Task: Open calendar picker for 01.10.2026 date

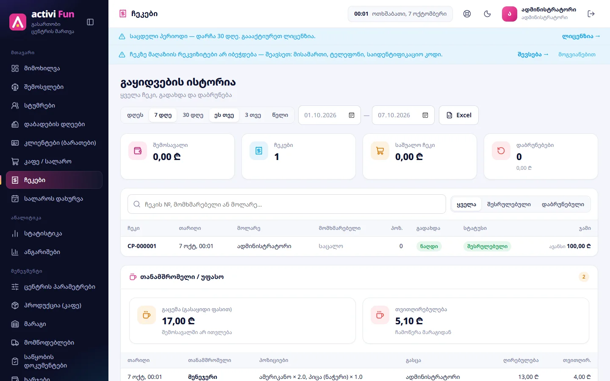Action: click(x=352, y=115)
